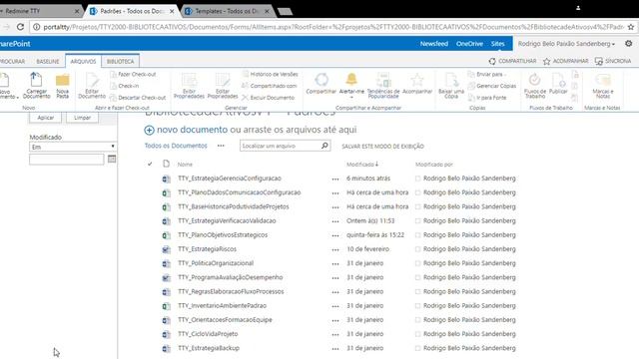This screenshot has width=639, height=359.
Task: Click Descartar Check-out in the ribbon
Action: [138, 98]
